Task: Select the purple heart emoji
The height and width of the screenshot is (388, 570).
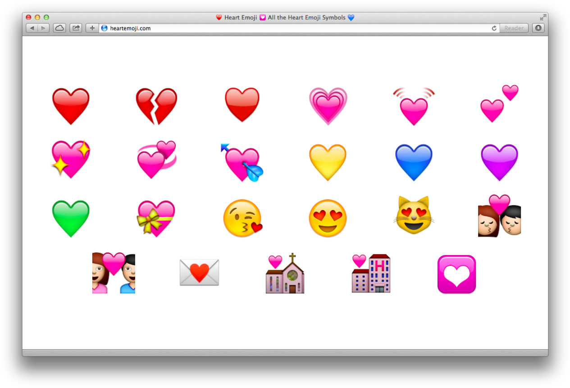Action: pos(499,162)
